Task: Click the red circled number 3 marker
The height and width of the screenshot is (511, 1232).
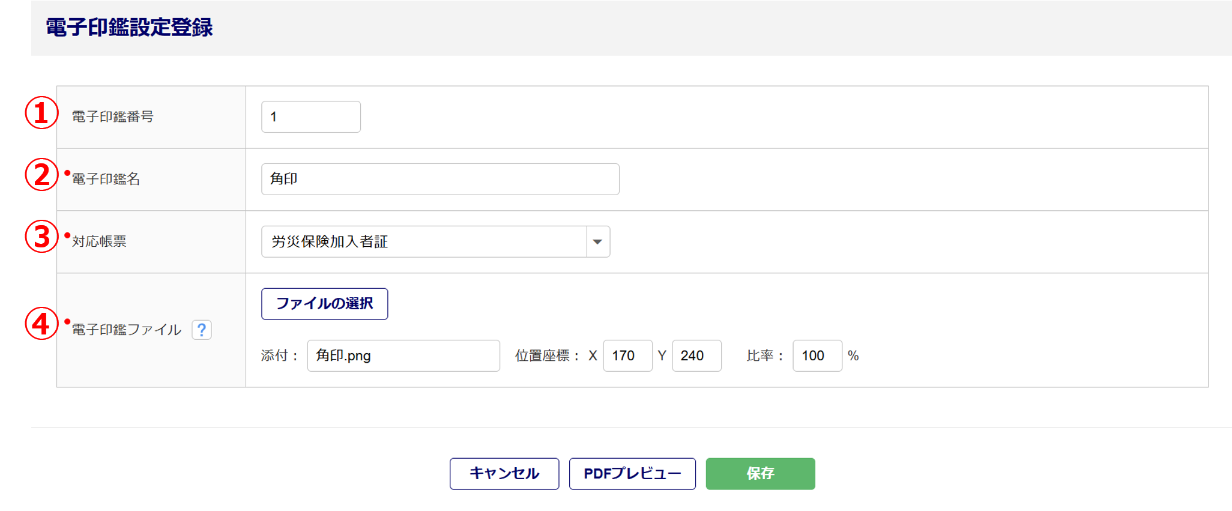Action: pyautogui.click(x=41, y=237)
